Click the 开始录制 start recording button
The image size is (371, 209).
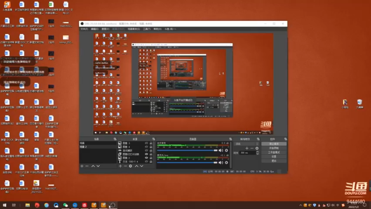274,148
